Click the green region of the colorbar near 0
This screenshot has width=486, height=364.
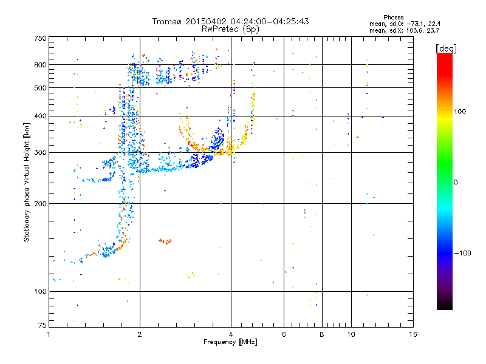[445, 177]
